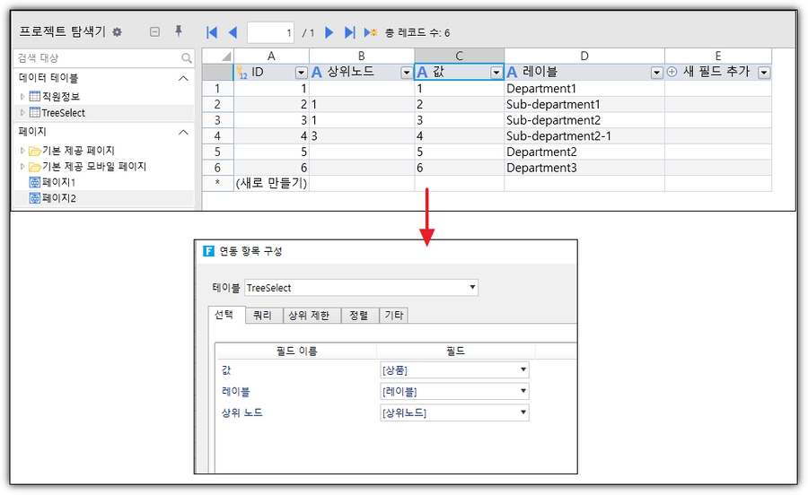Expand the 직원정보 table node
The width and height of the screenshot is (808, 495).
(22, 96)
